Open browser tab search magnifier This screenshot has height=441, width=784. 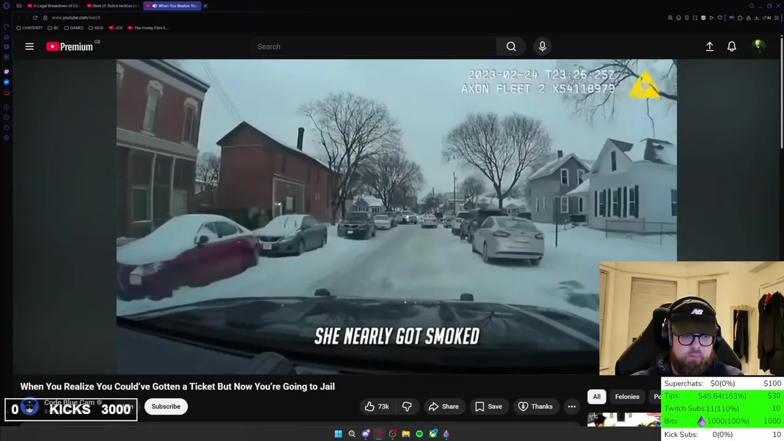click(x=752, y=6)
